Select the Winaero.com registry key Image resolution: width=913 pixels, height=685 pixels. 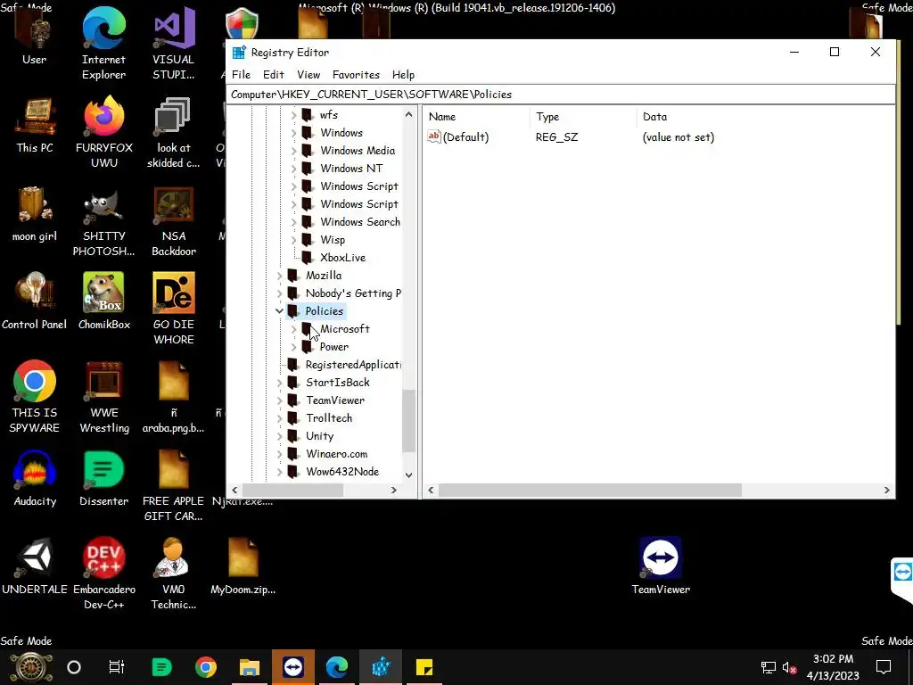pyautogui.click(x=336, y=454)
